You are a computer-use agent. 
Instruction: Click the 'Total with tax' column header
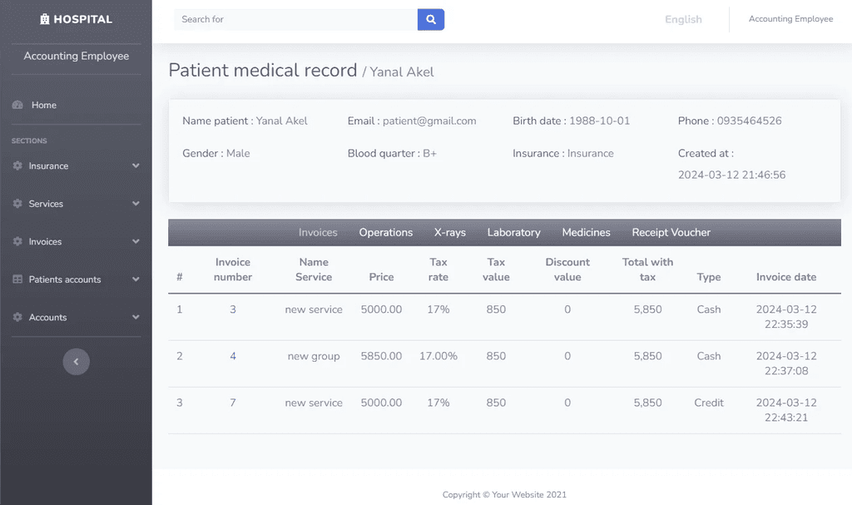pos(647,270)
